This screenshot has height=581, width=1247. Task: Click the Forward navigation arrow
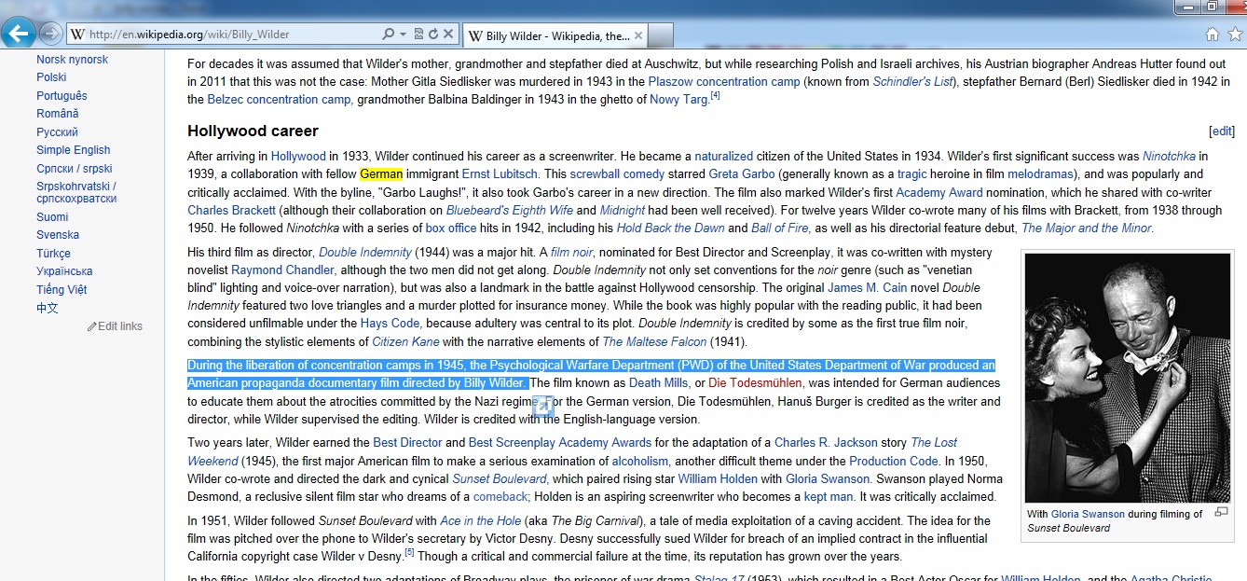pyautogui.click(x=51, y=34)
